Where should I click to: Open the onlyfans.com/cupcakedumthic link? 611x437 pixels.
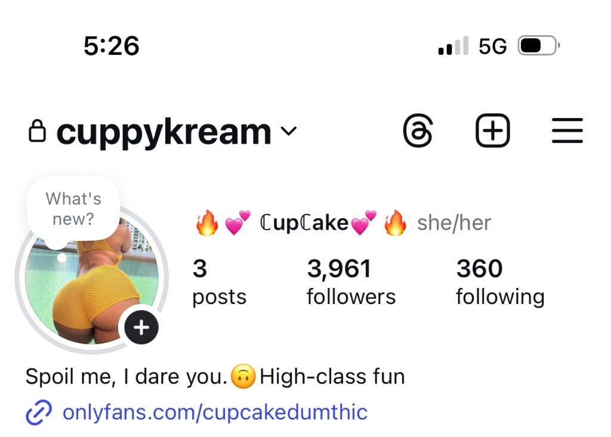tap(215, 412)
